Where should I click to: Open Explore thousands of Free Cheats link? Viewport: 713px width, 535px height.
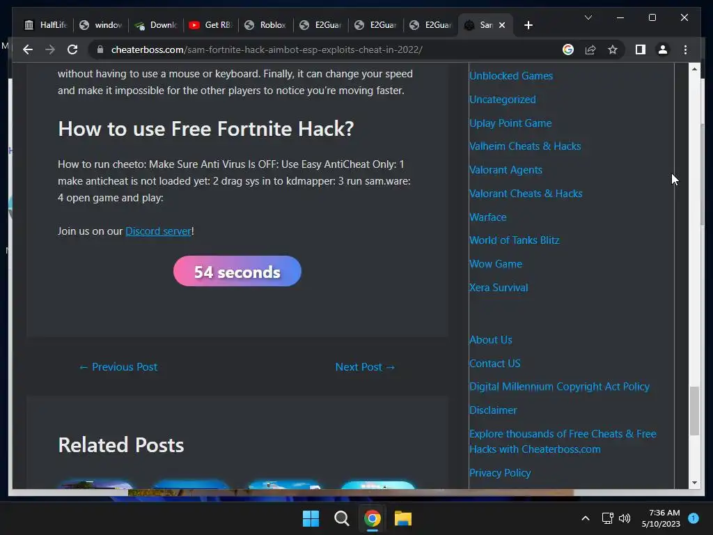click(x=563, y=441)
